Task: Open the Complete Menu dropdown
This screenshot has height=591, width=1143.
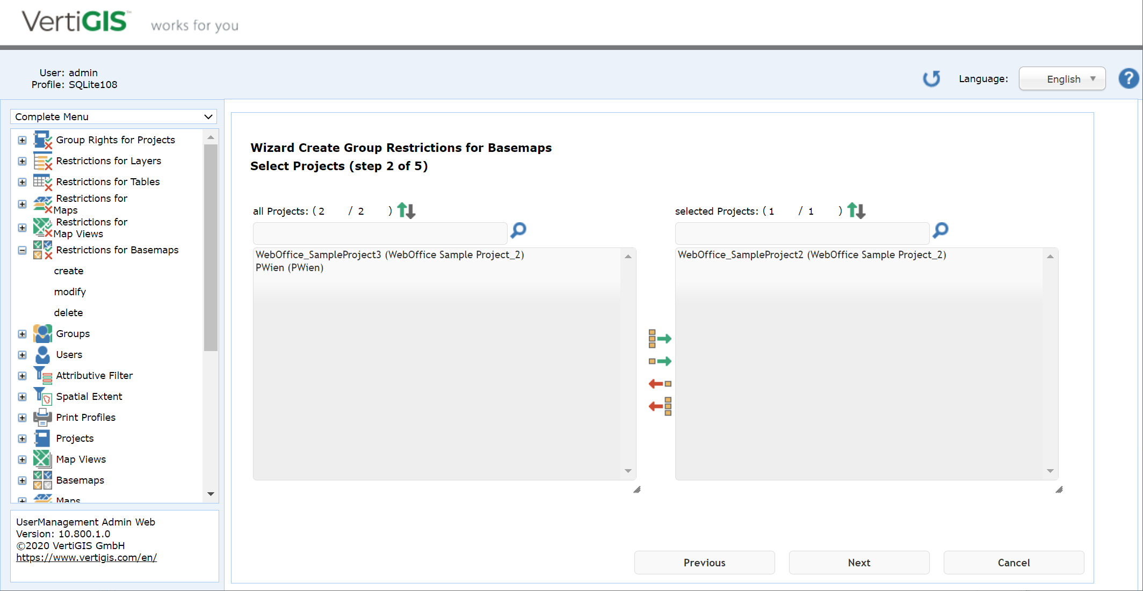Action: tap(113, 116)
